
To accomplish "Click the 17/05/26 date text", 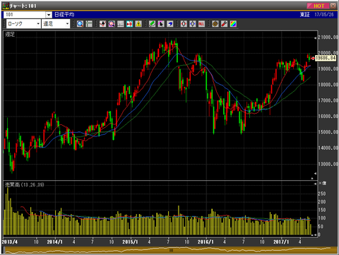I will coord(324,15).
